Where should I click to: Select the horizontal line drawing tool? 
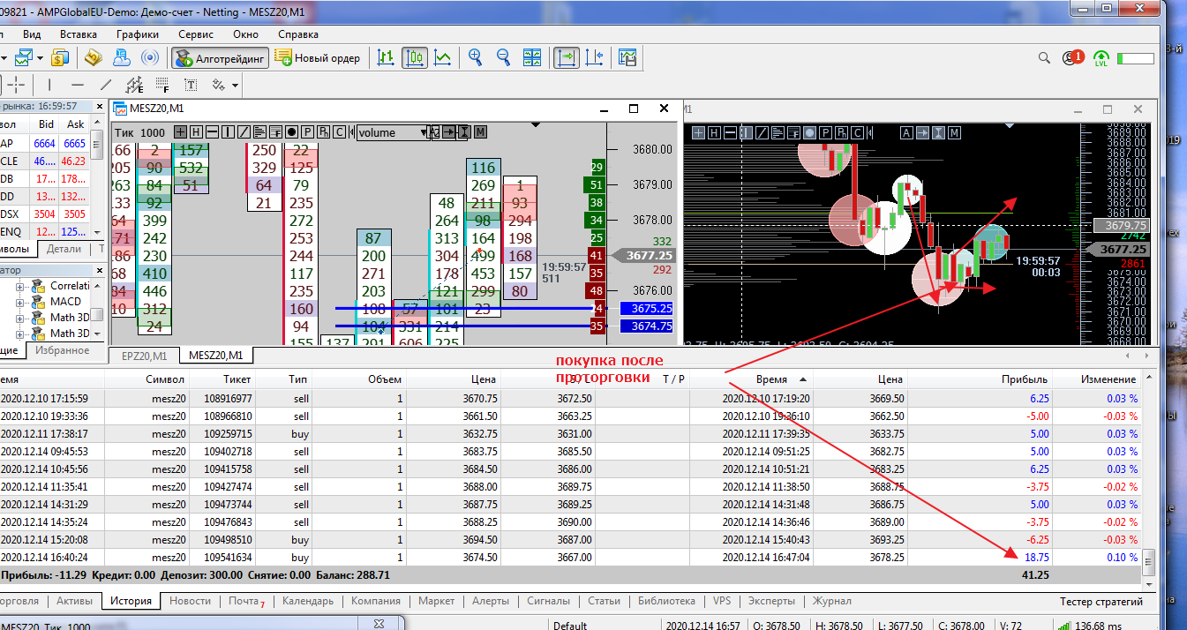click(x=78, y=85)
